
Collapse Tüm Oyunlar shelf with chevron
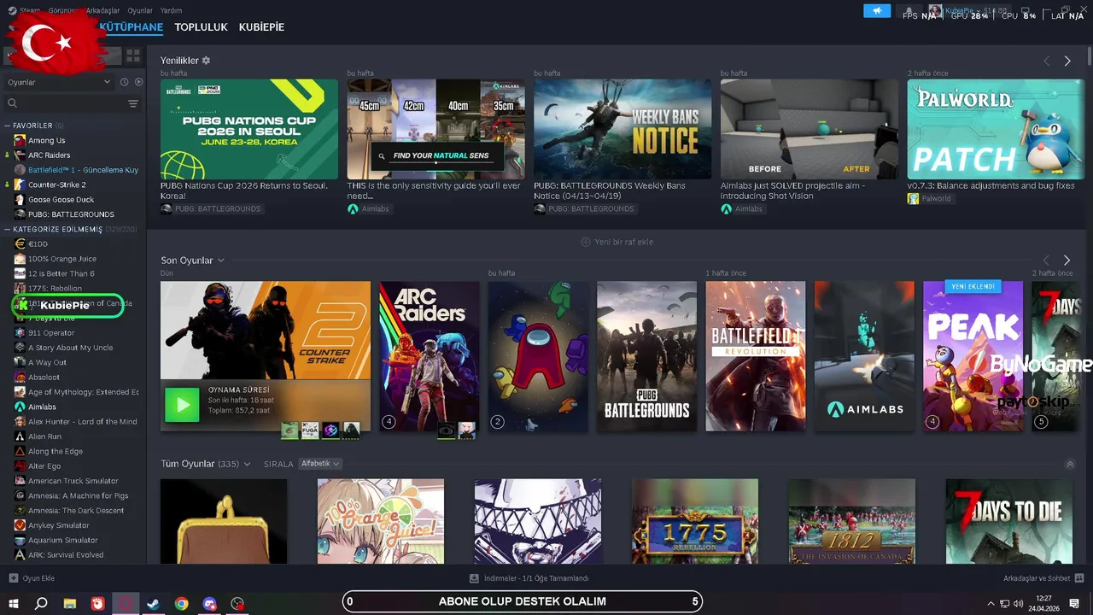(x=1070, y=465)
